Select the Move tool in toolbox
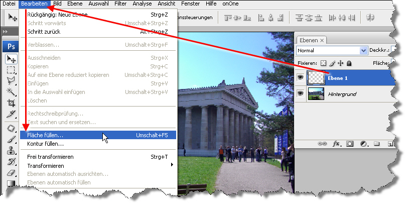The width and height of the screenshot is (405, 203). 11,59
